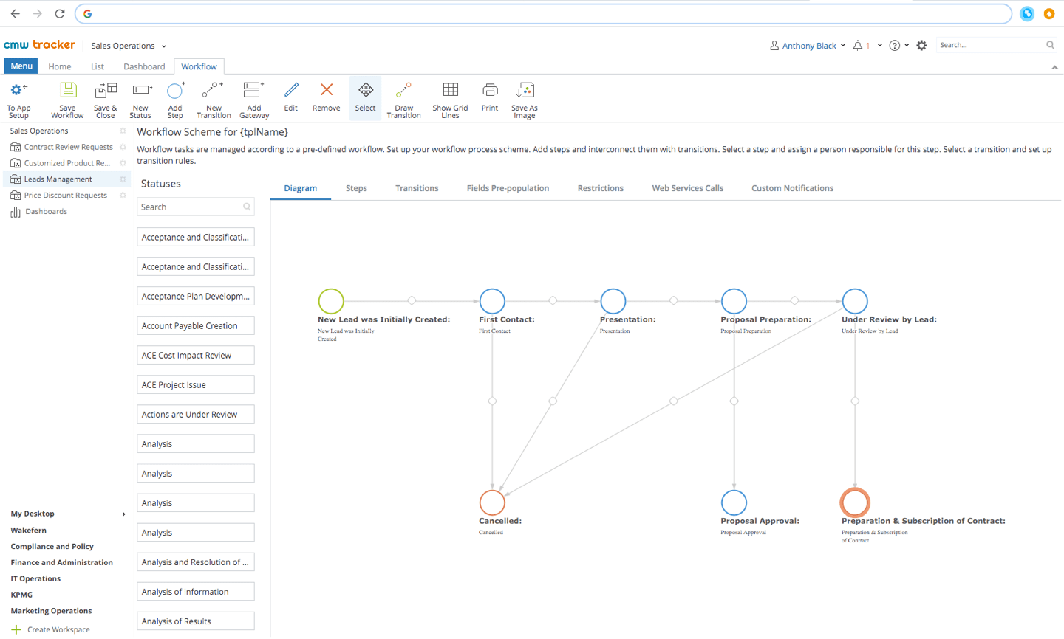Expand the My Desktop section
Viewport: 1064px width, 639px height.
tap(33, 514)
